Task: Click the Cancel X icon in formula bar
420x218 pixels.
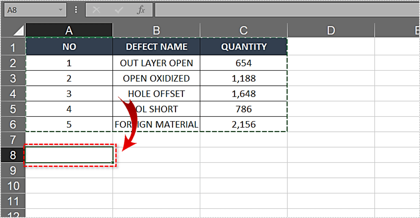Action: tap(96, 10)
